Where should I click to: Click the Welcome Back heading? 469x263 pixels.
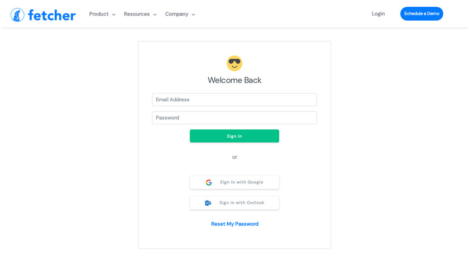[x=234, y=80]
